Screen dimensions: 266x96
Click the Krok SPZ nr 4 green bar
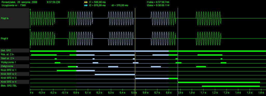coord(219,82)
